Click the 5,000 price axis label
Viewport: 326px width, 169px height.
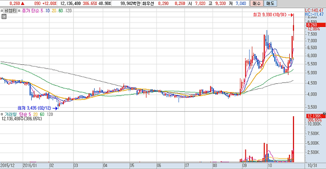(312, 73)
